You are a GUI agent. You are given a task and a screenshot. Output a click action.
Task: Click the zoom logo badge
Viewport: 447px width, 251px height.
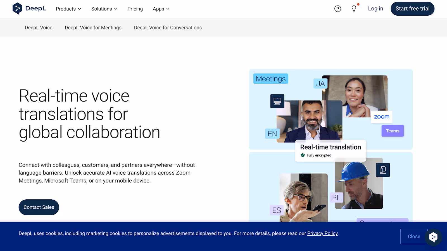pos(382,117)
